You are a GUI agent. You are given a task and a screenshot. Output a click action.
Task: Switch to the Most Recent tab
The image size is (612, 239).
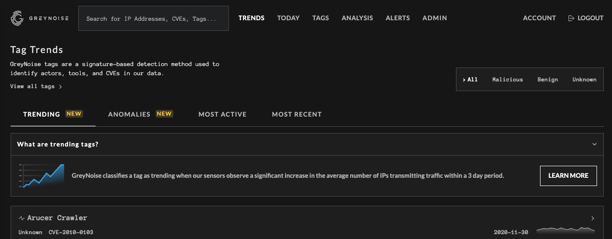tap(297, 114)
